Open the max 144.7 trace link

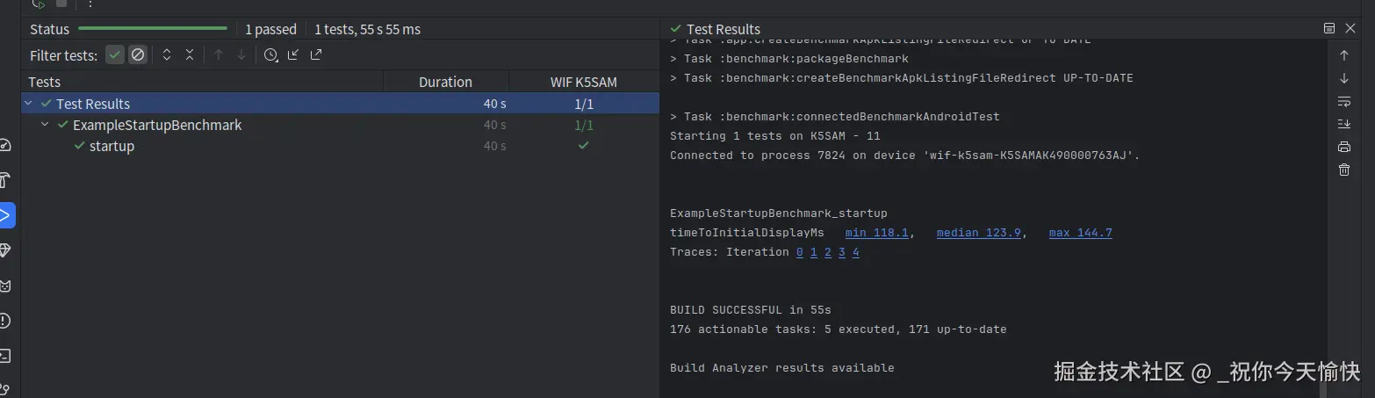tap(1080, 233)
